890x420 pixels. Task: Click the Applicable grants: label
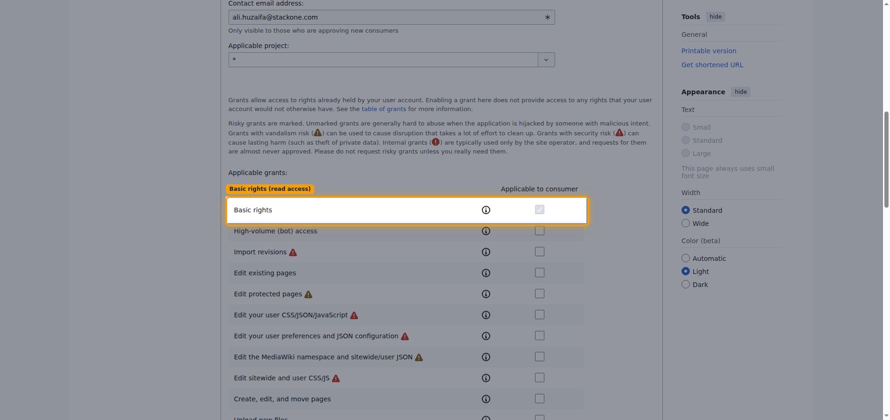coord(257,173)
